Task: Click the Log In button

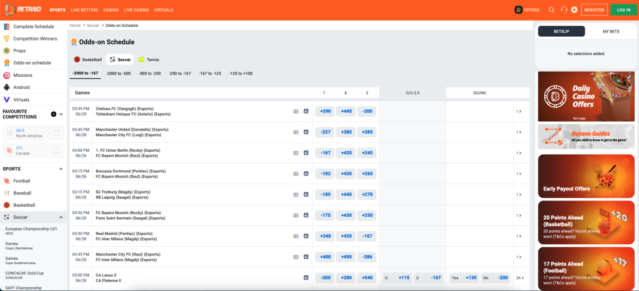Action: pyautogui.click(x=623, y=10)
